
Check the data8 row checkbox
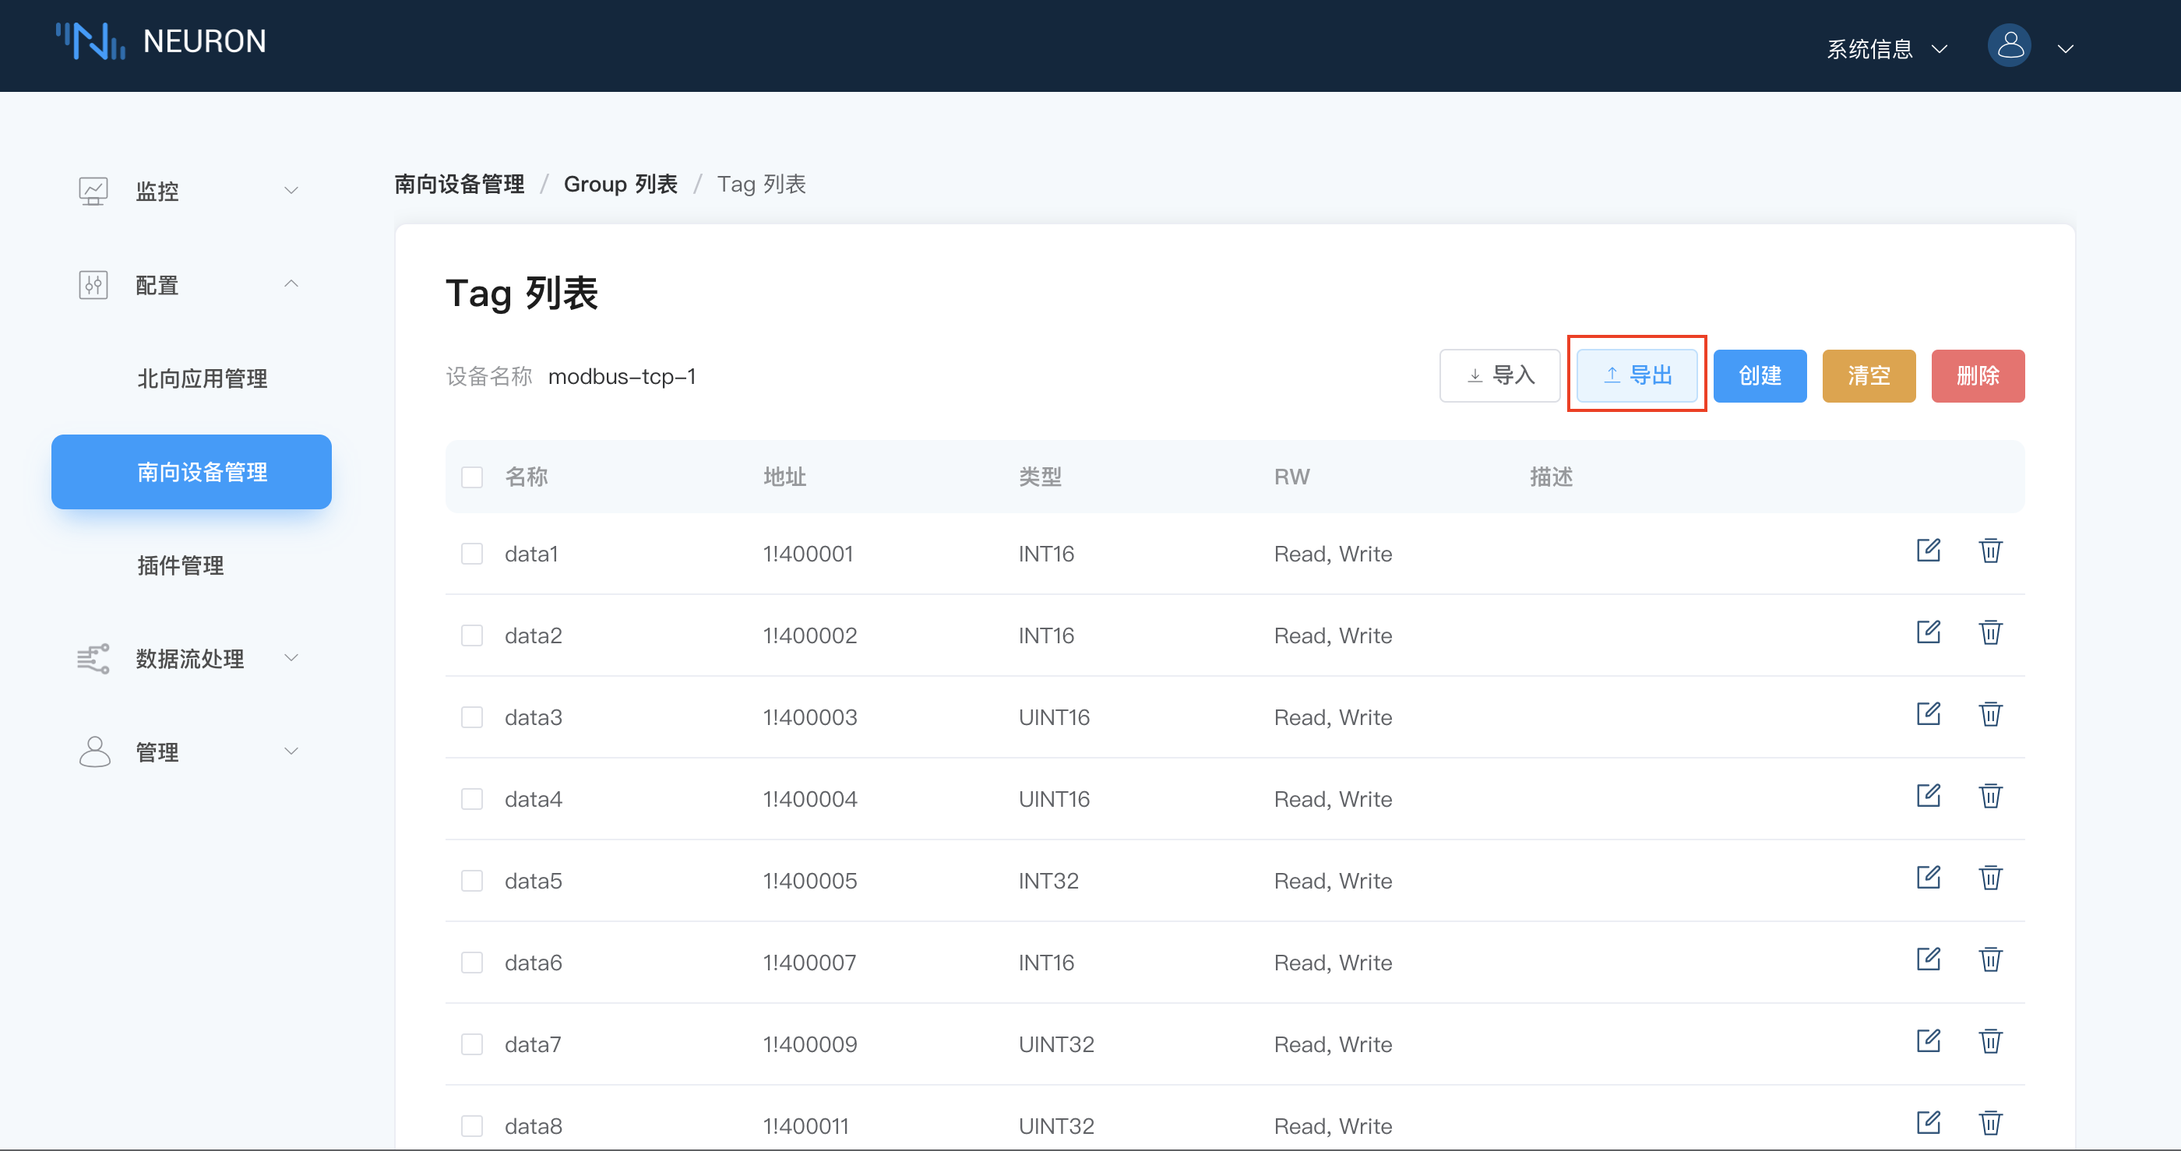471,1126
